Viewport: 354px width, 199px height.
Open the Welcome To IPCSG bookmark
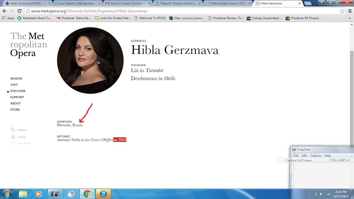[150, 18]
